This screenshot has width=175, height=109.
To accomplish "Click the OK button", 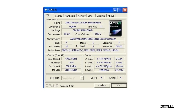I will (x=119, y=86).
